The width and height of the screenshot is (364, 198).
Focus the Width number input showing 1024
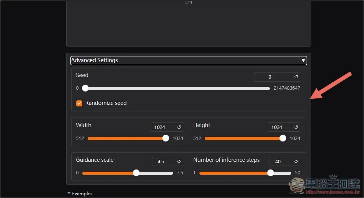click(x=162, y=127)
